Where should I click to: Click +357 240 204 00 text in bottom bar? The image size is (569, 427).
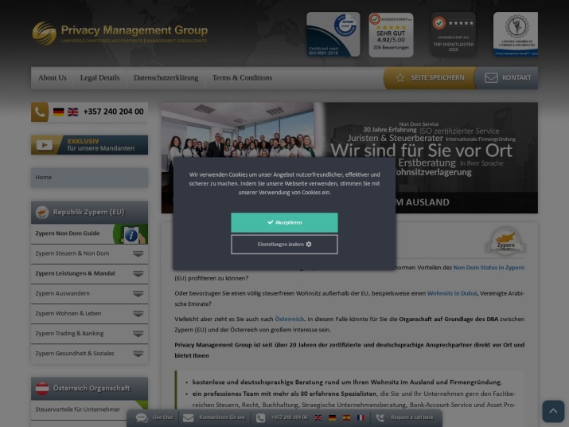point(289,417)
